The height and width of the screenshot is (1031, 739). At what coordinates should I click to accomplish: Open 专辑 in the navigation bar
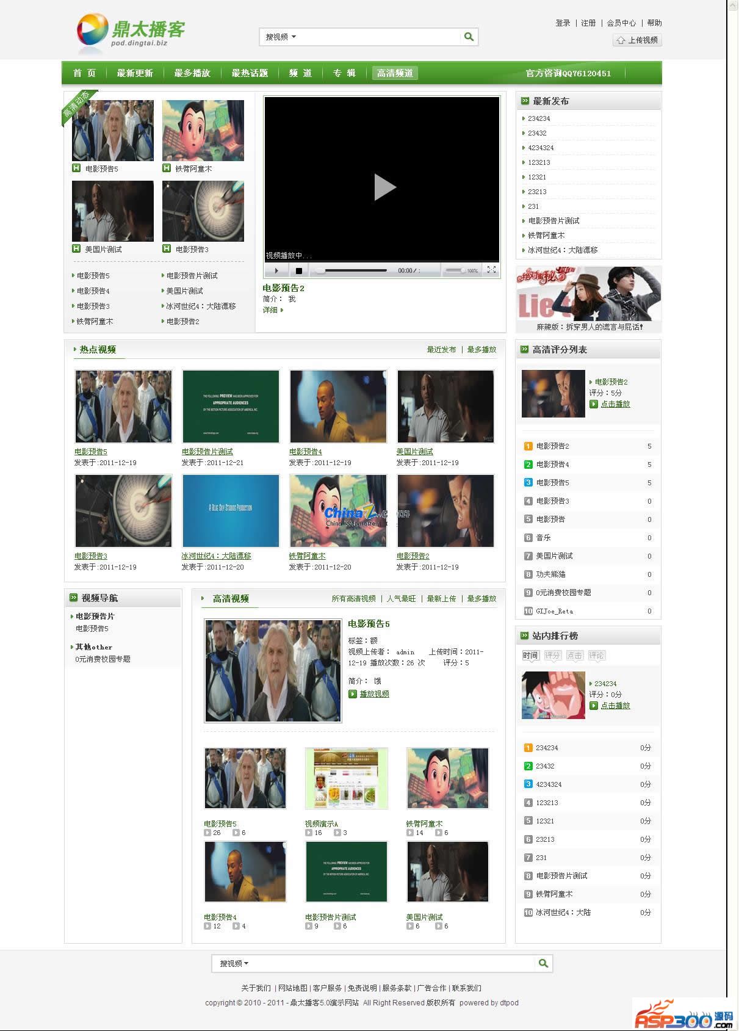[x=344, y=73]
